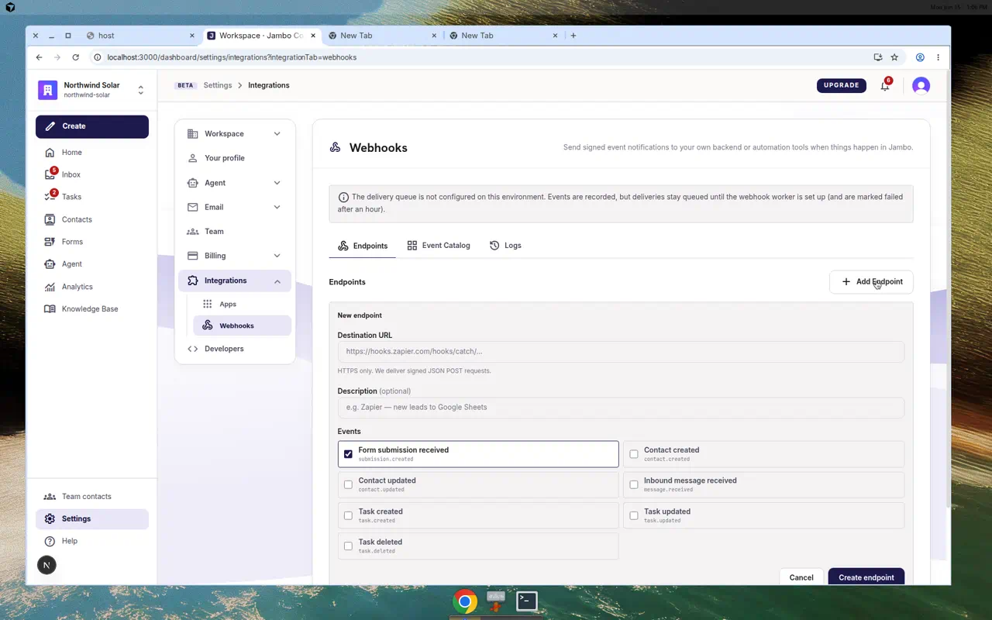Click the Create button in sidebar

pyautogui.click(x=92, y=126)
